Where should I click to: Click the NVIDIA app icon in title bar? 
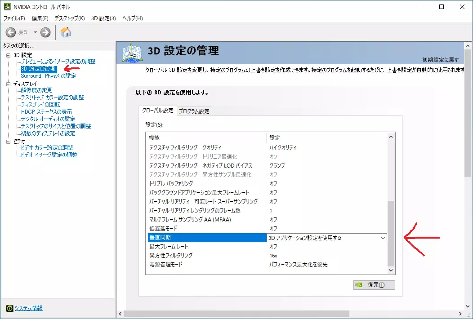coord(7,7)
